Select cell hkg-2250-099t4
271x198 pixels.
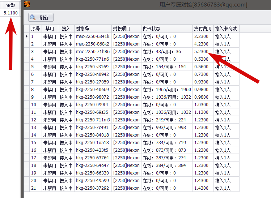93,105
